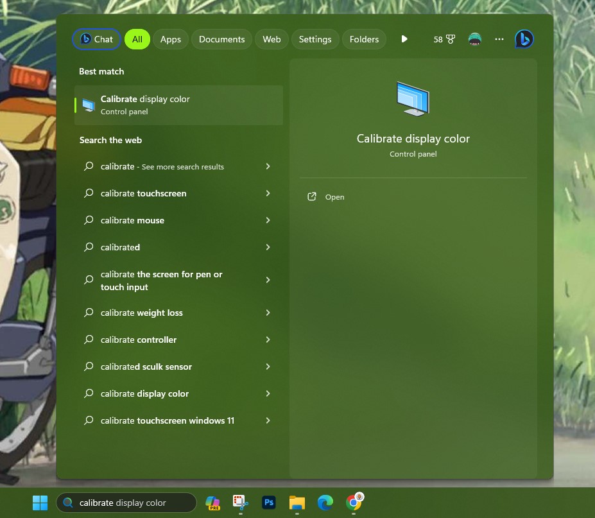Click the taskbar search box with 'calibrate display color'
Viewport: 595px width, 518px height.
(126, 503)
